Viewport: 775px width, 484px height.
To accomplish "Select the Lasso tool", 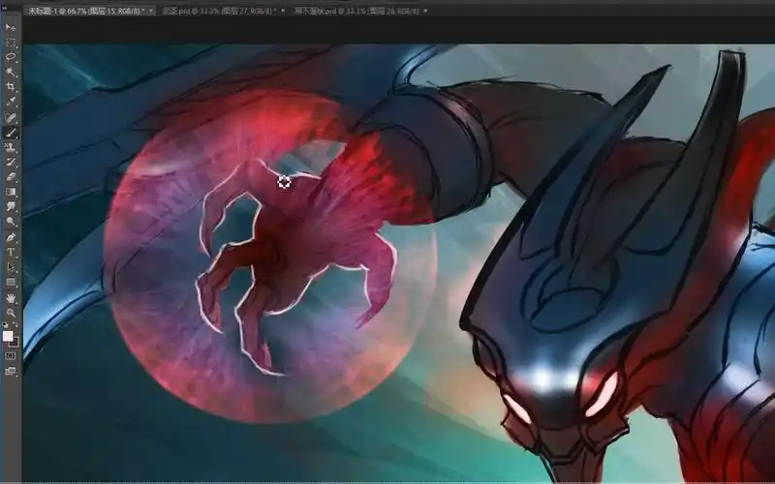I will (11, 57).
